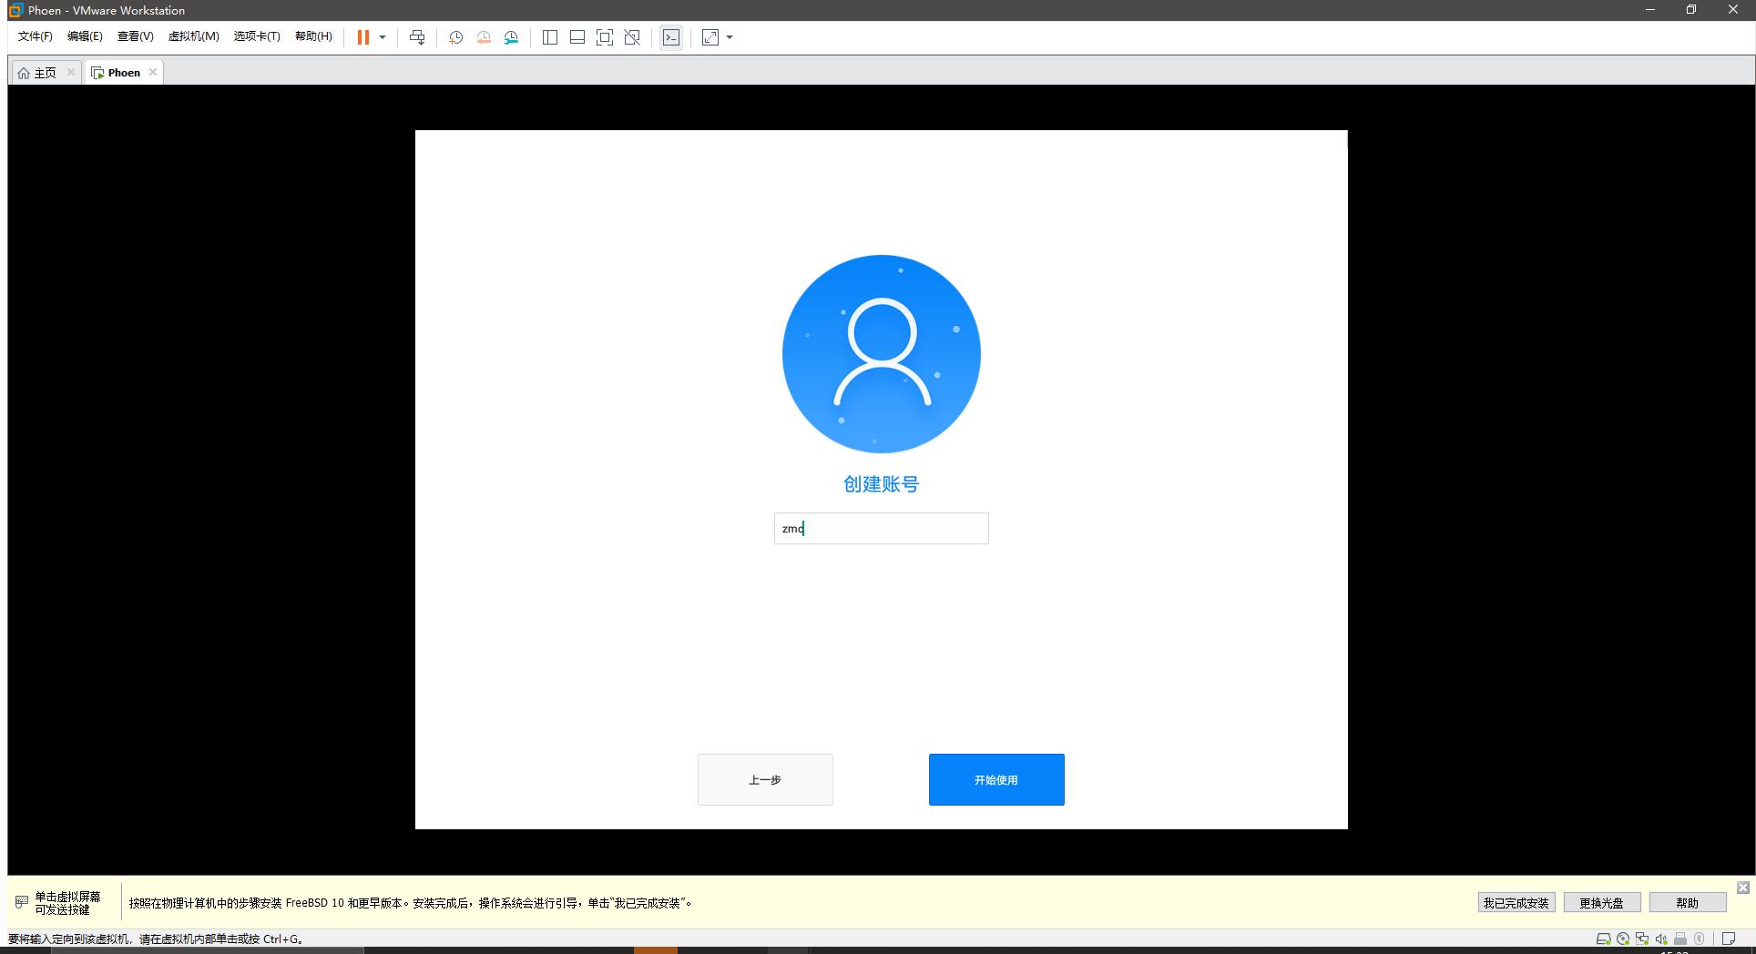
Task: Toggle the console view button
Action: tap(671, 37)
